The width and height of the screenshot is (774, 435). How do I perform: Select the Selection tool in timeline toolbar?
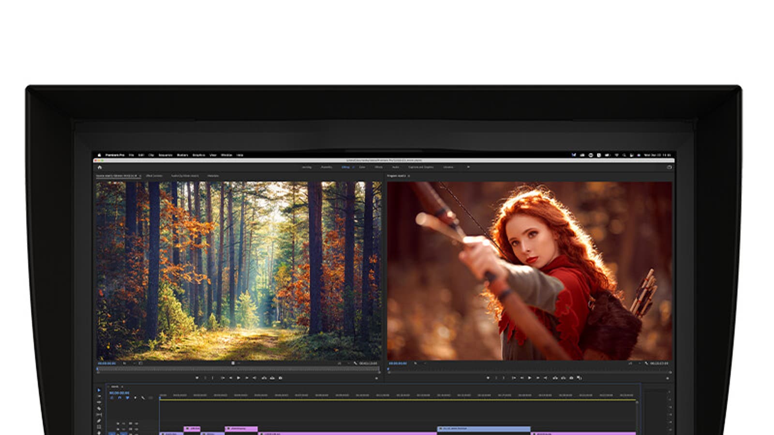99,390
